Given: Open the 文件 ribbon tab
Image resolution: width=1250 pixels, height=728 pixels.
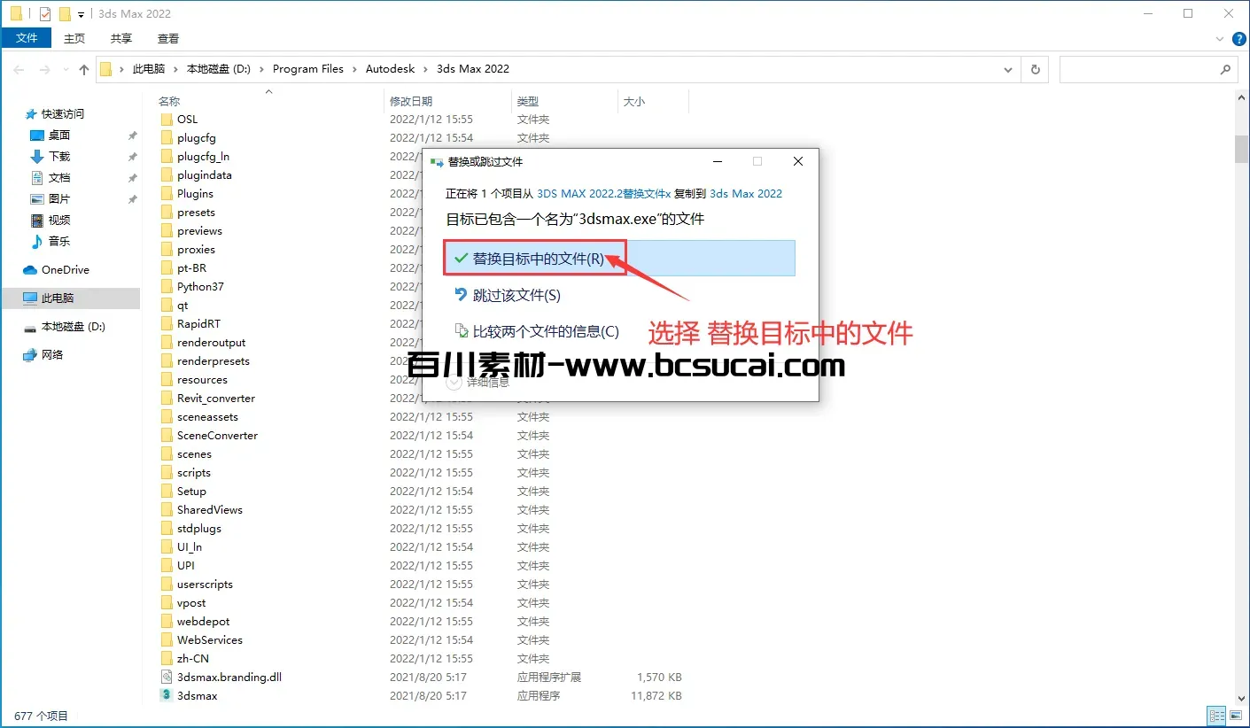Looking at the screenshot, I should click(27, 38).
